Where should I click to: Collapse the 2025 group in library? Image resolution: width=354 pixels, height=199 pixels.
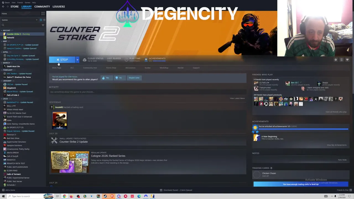pyautogui.click(x=2, y=99)
